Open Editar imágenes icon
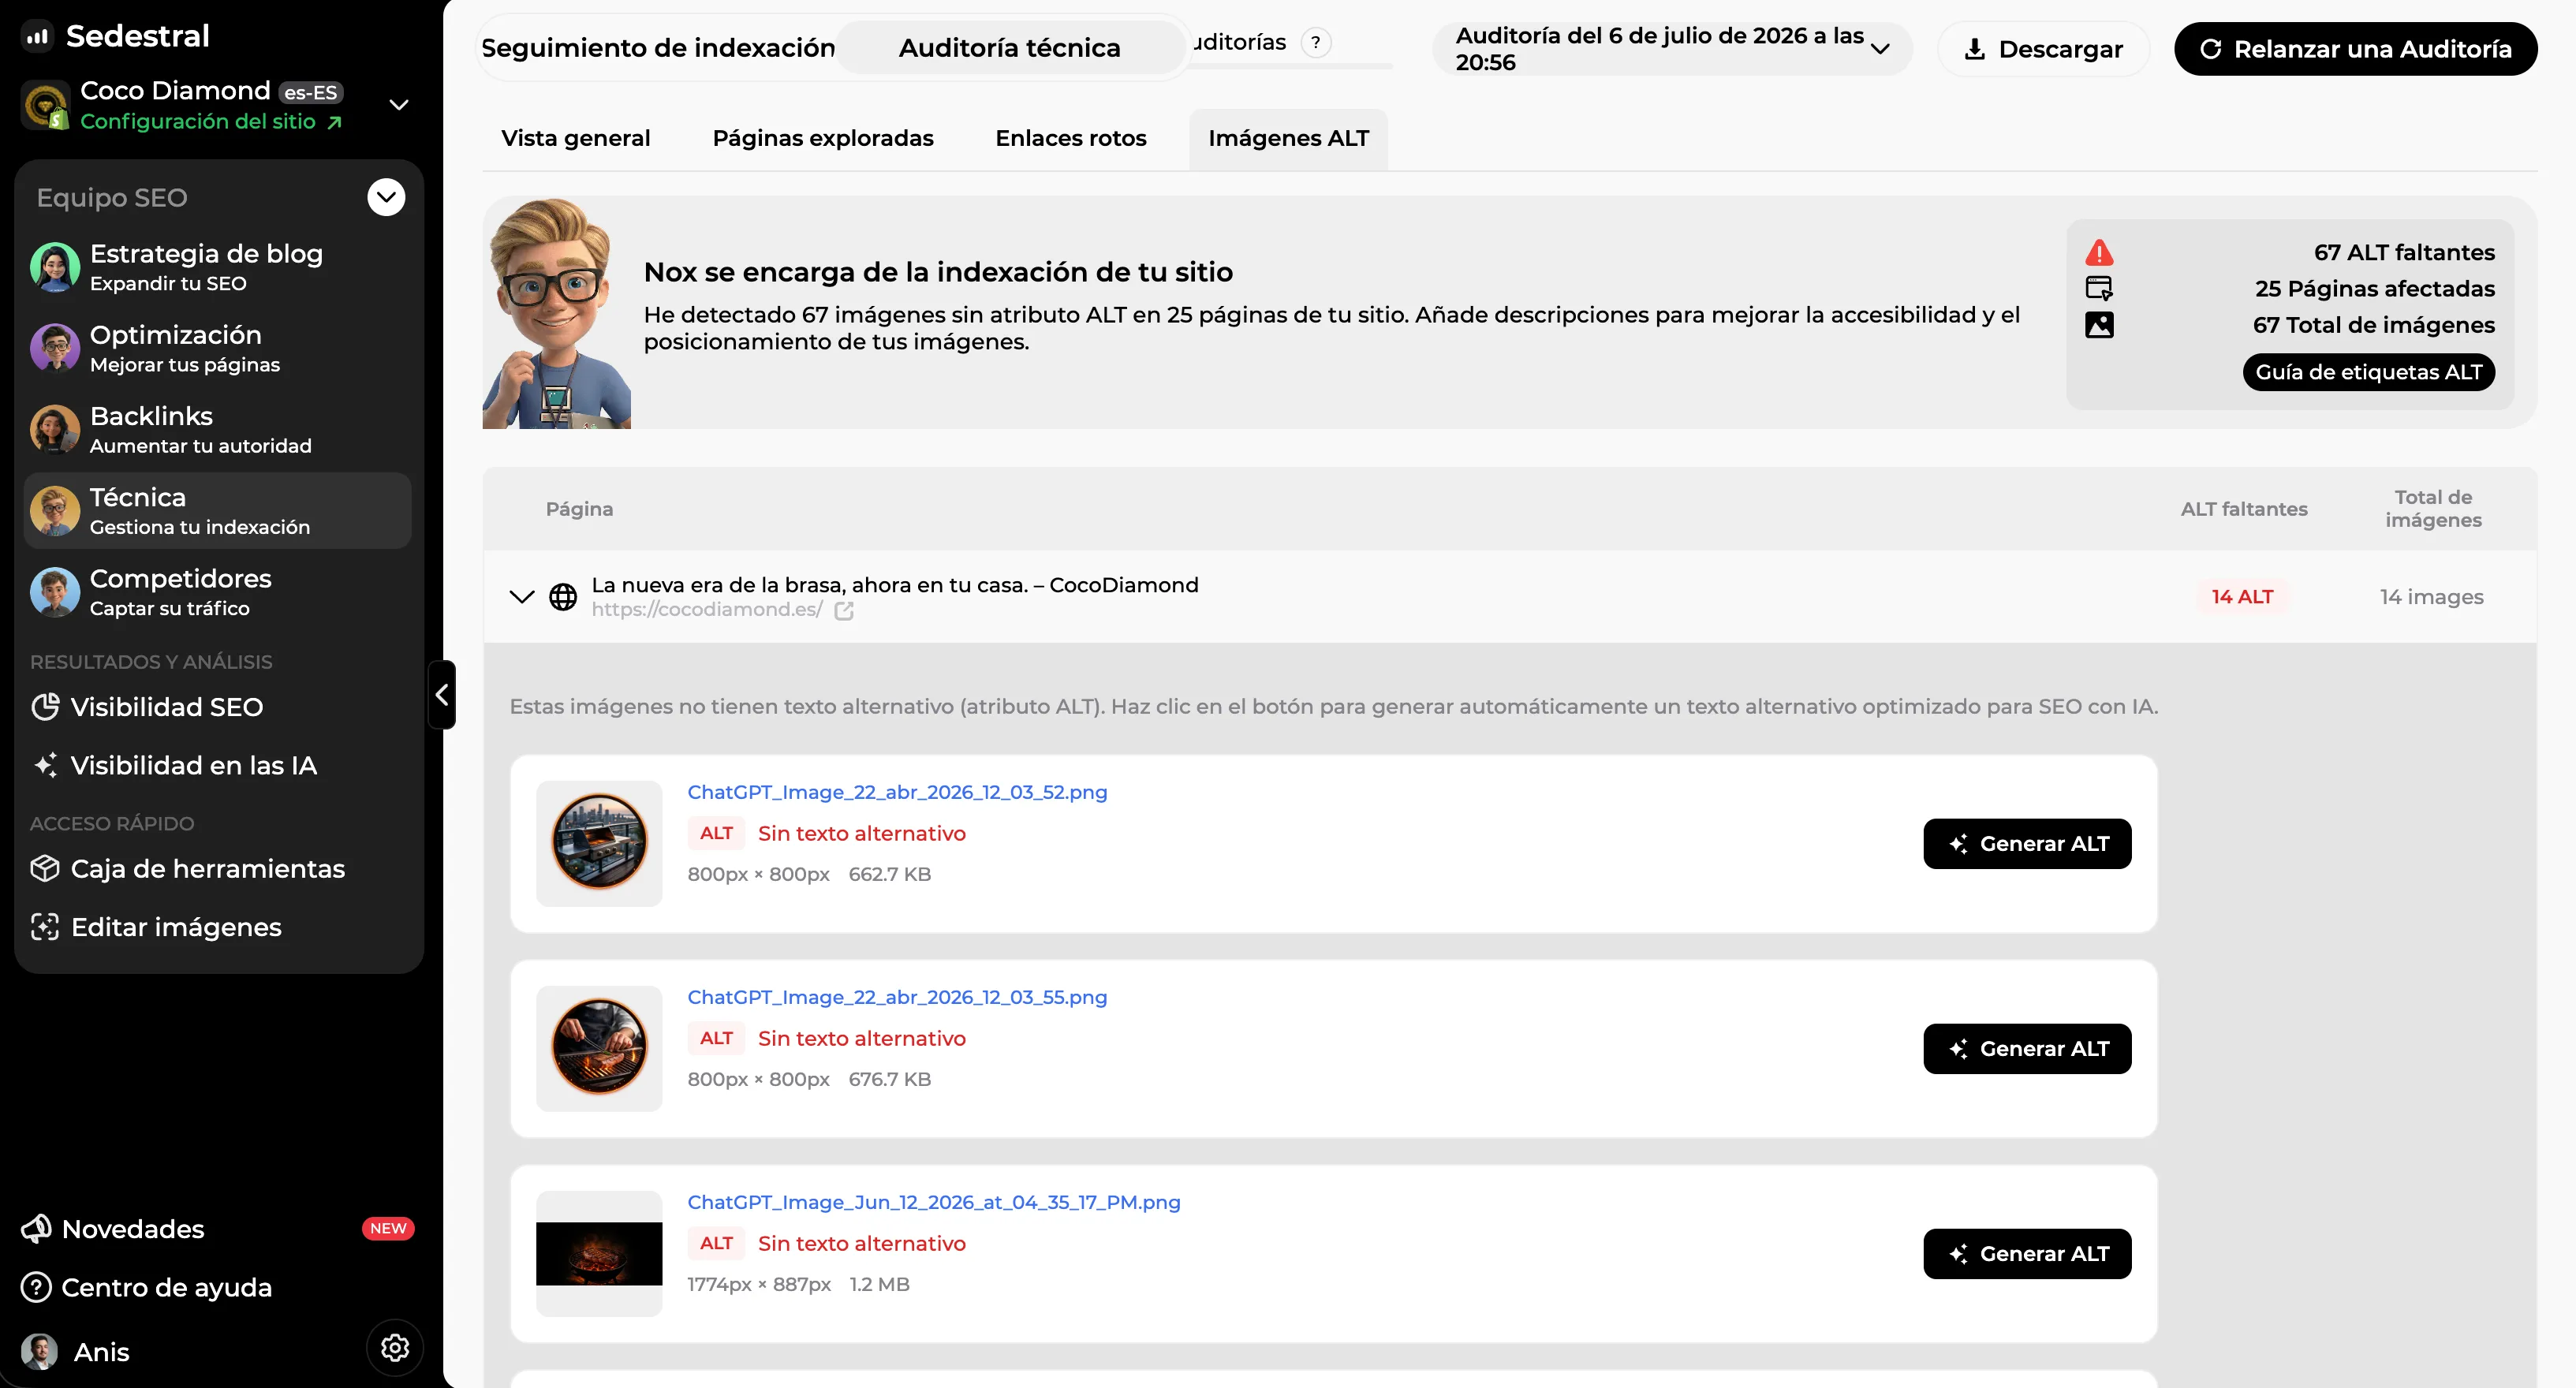The image size is (2576, 1388). [45, 927]
